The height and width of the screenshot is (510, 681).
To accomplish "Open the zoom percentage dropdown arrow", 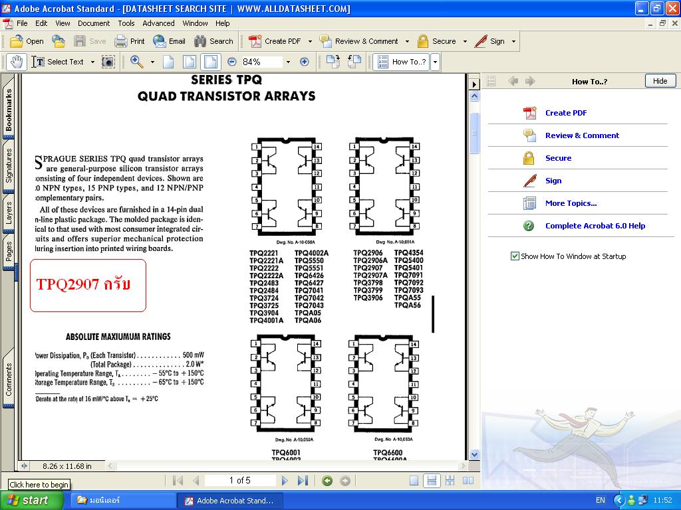I will (288, 62).
